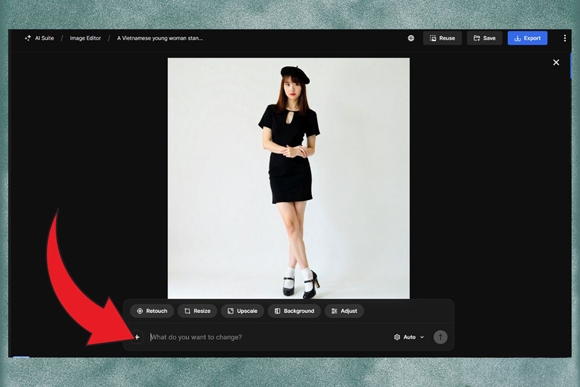Image resolution: width=580 pixels, height=387 pixels.
Task: Close the editor with X icon
Action: [x=556, y=62]
